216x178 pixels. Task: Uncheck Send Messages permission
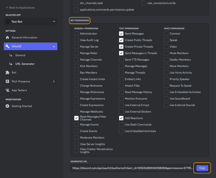coord(121,34)
